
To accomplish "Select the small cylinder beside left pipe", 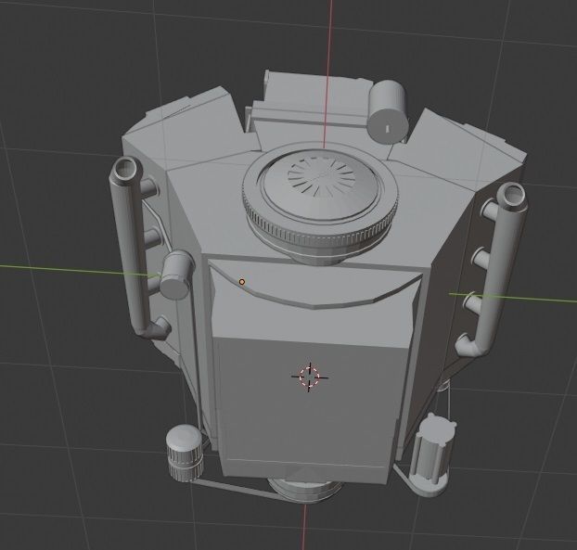I will pyautogui.click(x=176, y=275).
